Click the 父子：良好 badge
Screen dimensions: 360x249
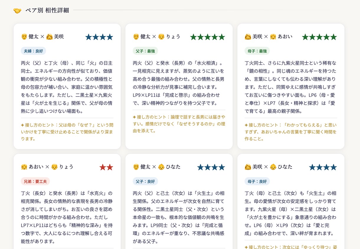coord(145,181)
